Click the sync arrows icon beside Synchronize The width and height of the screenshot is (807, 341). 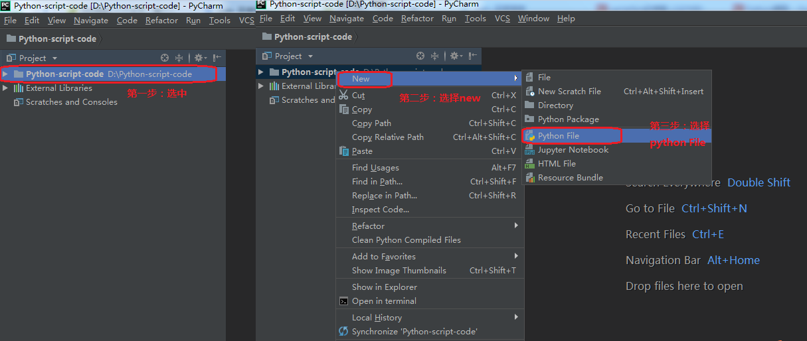click(343, 331)
